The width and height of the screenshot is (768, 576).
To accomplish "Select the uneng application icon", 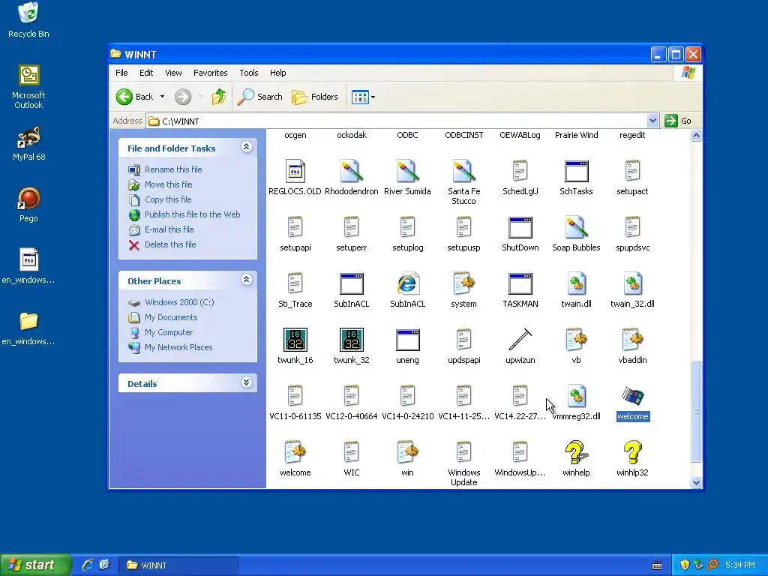I will coord(407,340).
